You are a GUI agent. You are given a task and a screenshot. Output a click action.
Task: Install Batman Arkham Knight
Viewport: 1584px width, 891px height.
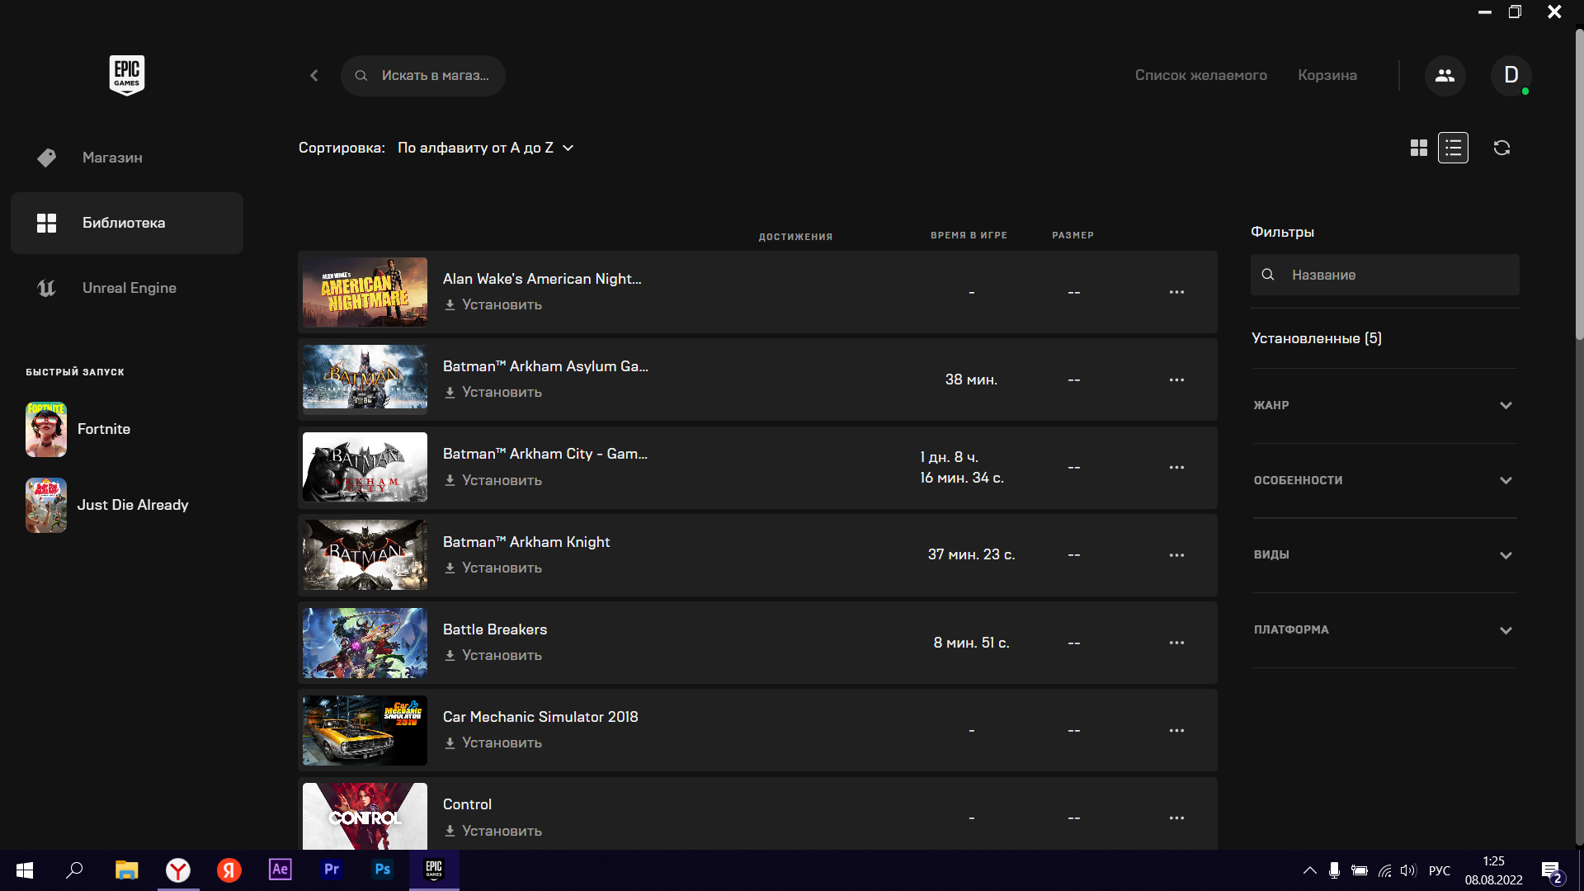493,568
